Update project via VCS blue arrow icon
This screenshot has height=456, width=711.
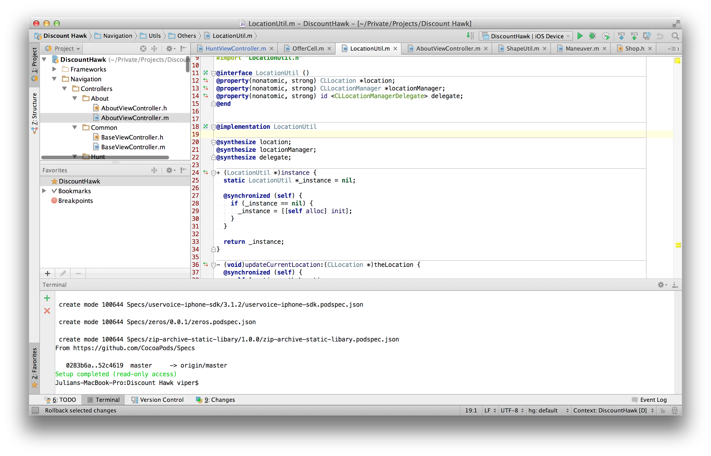pos(621,36)
